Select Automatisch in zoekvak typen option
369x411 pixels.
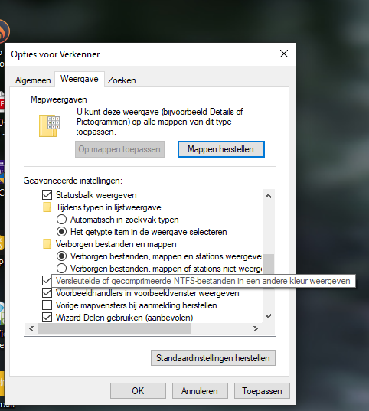pos(62,220)
